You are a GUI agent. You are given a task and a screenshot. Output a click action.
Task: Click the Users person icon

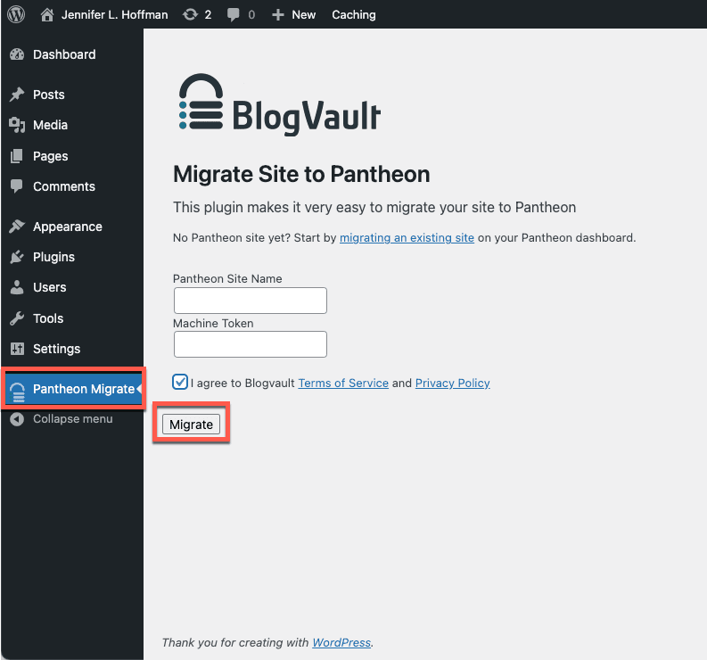tap(17, 287)
